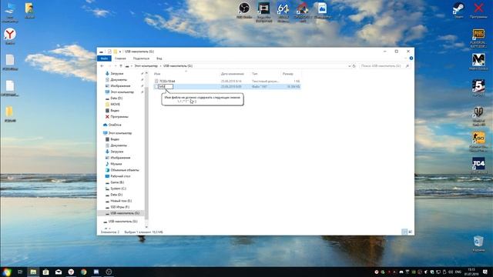Open Microsoft Store from the taskbar
This screenshot has width=493, height=277.
(46, 272)
